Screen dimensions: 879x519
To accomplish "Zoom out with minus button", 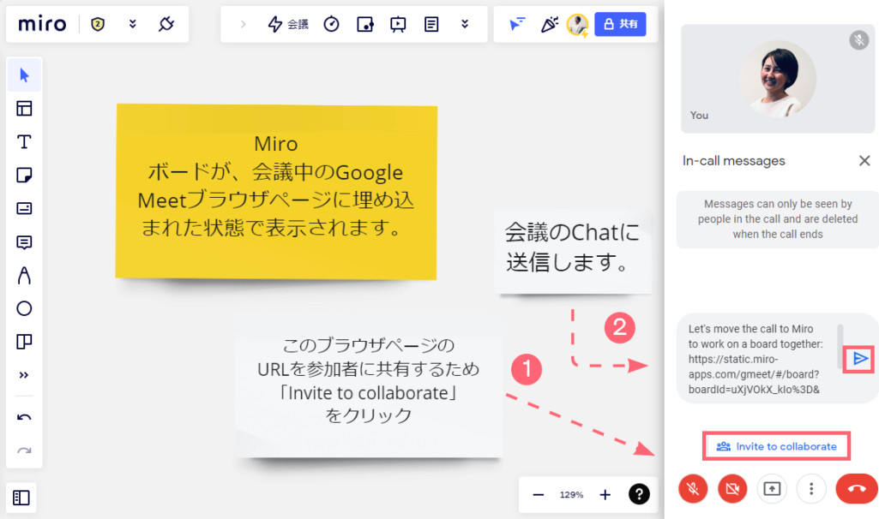I will [539, 494].
